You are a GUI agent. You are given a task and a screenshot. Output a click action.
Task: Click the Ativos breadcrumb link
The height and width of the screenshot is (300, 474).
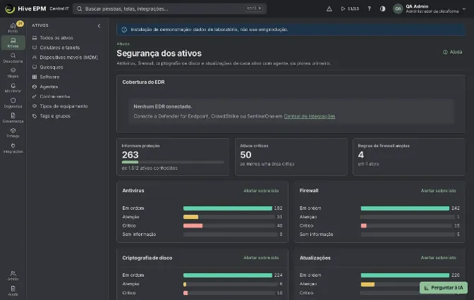click(x=123, y=44)
